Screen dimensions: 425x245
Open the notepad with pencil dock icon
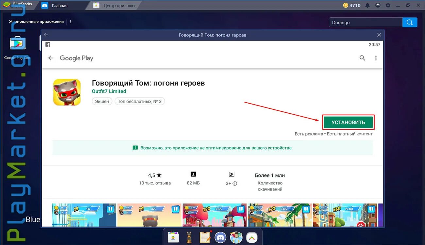click(205, 237)
